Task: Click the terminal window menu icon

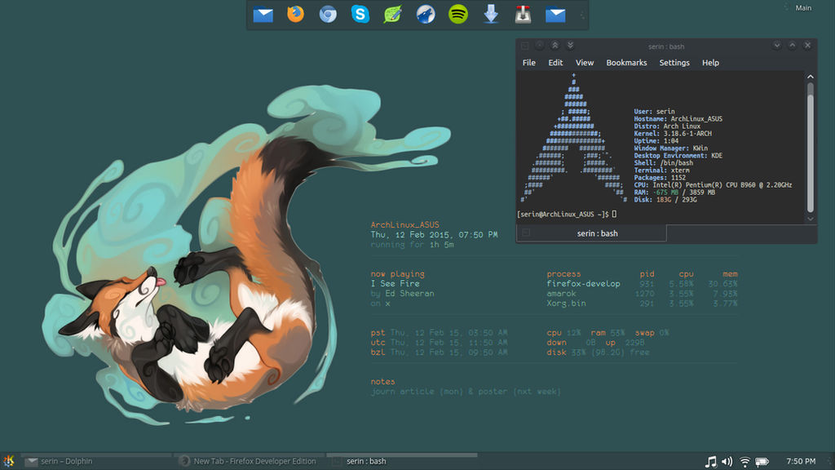Action: click(525, 46)
